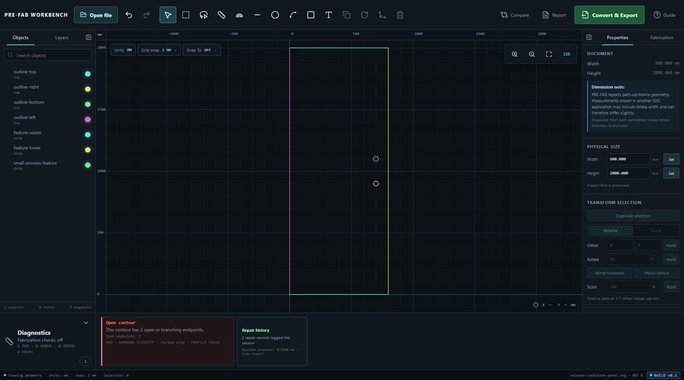Select the feature-lower object row

(47, 150)
